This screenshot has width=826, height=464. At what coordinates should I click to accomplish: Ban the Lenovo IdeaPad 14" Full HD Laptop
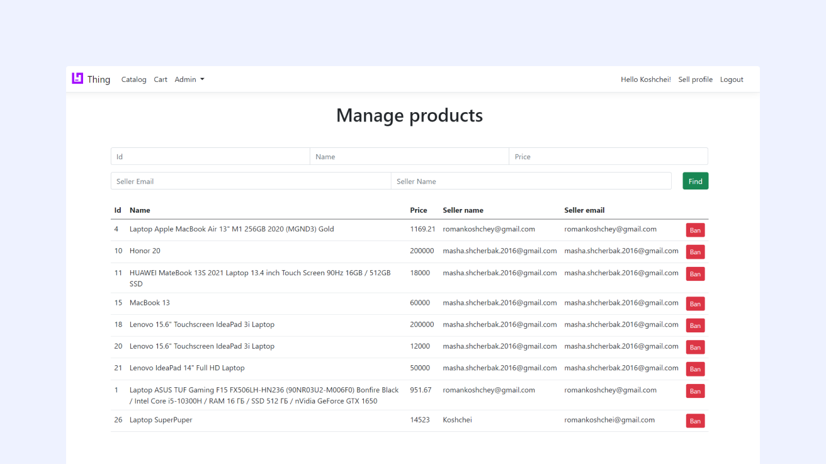click(x=695, y=369)
